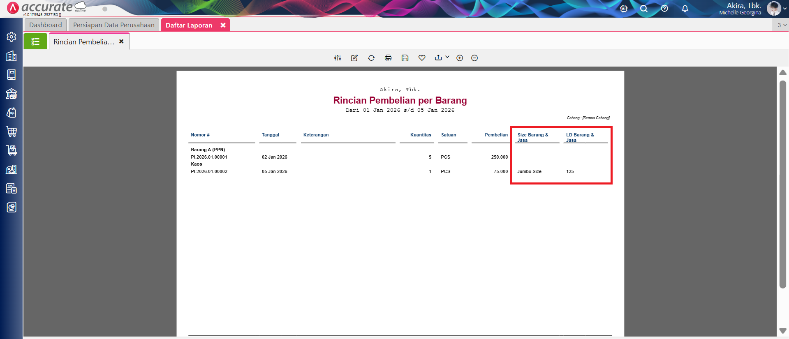The image size is (789, 339).
Task: Switch to the Dashboard tab
Action: click(46, 25)
